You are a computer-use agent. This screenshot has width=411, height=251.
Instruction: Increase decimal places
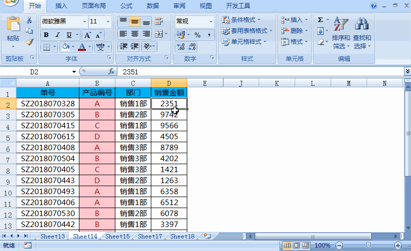coord(181,47)
